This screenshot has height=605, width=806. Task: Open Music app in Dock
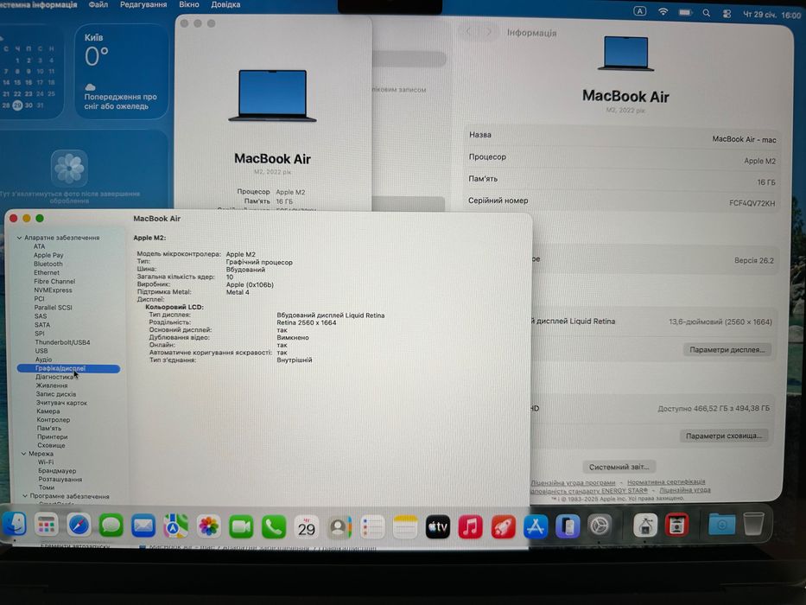(470, 527)
